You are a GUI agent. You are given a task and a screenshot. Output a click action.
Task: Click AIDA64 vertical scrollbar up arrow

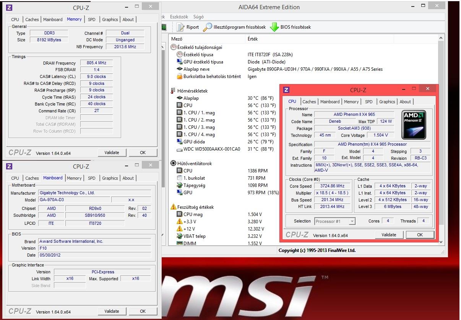[x=441, y=38]
